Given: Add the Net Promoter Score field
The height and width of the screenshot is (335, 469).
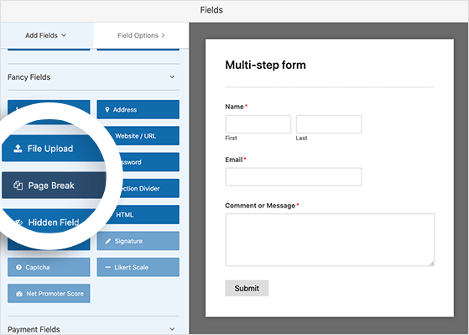Looking at the screenshot, I should coord(49,294).
